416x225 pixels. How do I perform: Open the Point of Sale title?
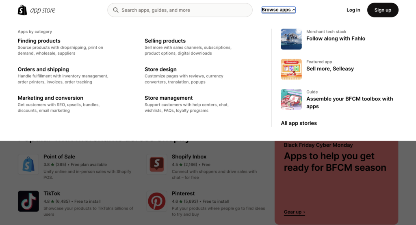coord(59,157)
